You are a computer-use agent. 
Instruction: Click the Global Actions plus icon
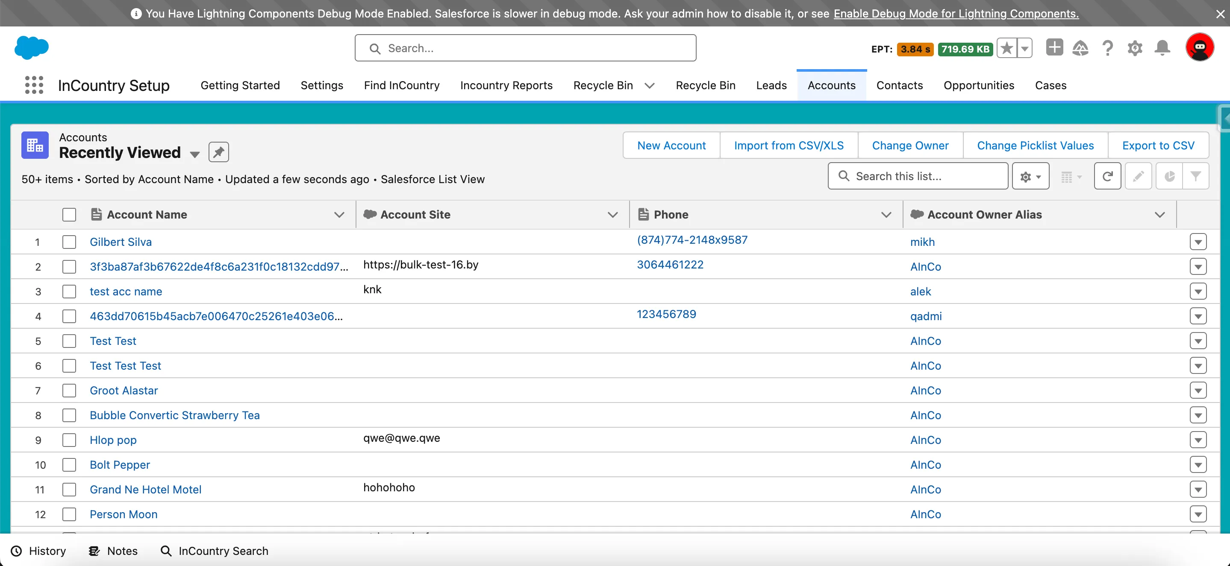(1054, 48)
